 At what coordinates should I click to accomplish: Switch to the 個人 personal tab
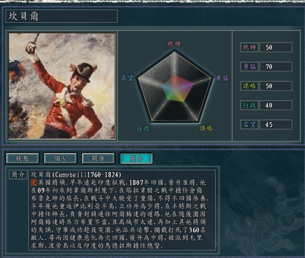[x=60, y=158]
